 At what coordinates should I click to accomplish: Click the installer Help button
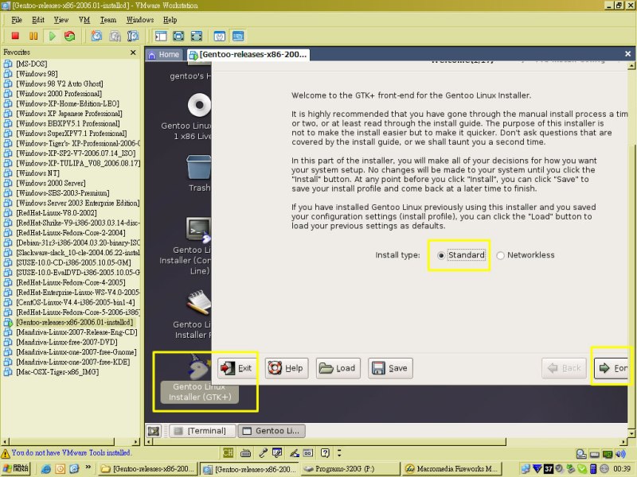point(287,368)
